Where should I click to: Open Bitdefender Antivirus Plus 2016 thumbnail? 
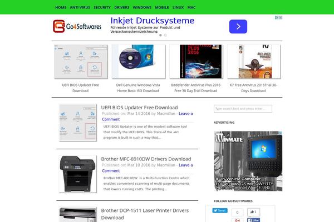click(196, 62)
